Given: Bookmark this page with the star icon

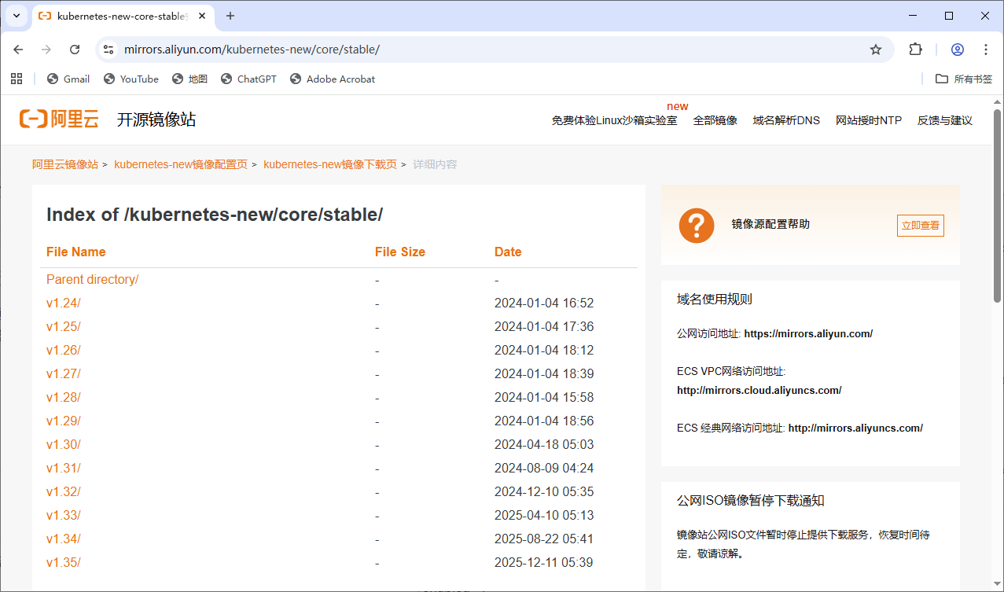Looking at the screenshot, I should coord(876,50).
